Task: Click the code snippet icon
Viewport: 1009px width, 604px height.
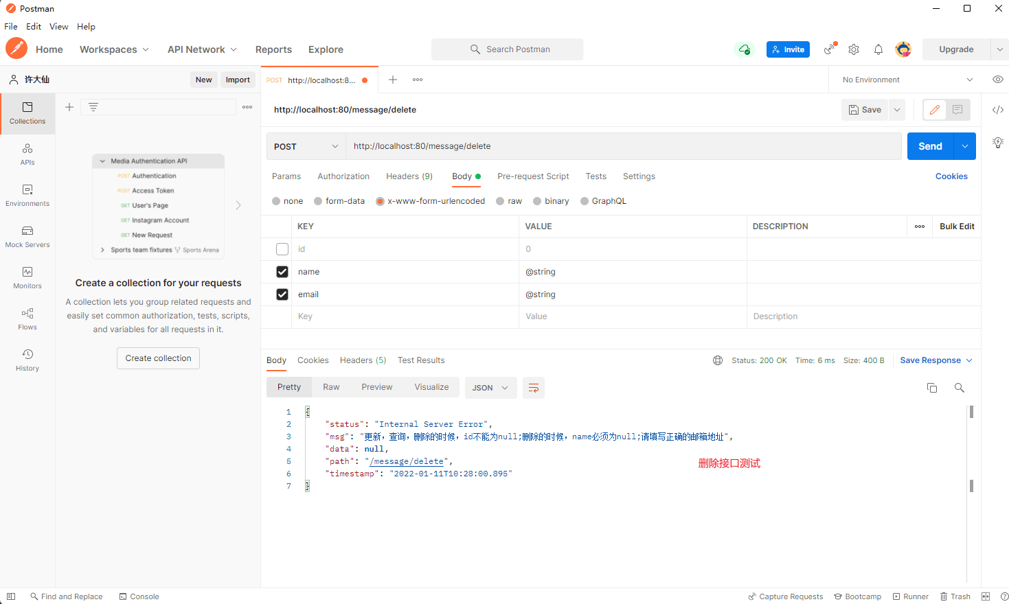Action: click(x=998, y=110)
